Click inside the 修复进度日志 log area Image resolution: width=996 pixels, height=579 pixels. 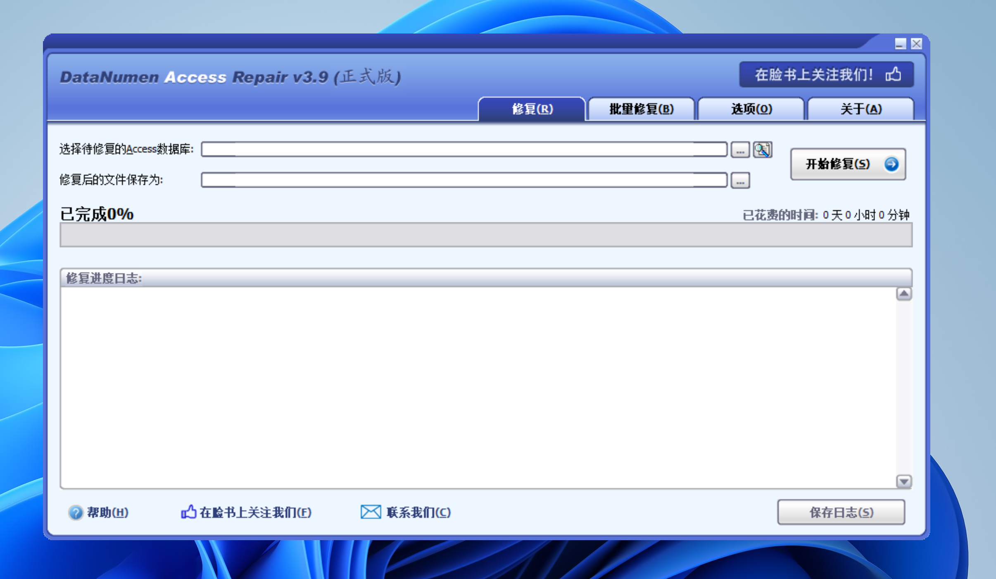pos(478,388)
